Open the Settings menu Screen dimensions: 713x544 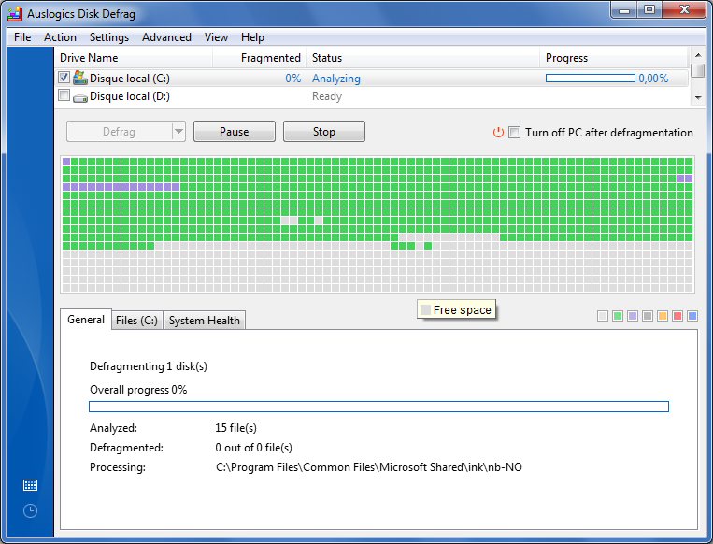[x=109, y=37]
